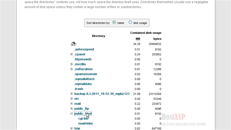Expand the .mozilla directory tree
Viewport: 231px width, 130px height.
[x=71, y=64]
